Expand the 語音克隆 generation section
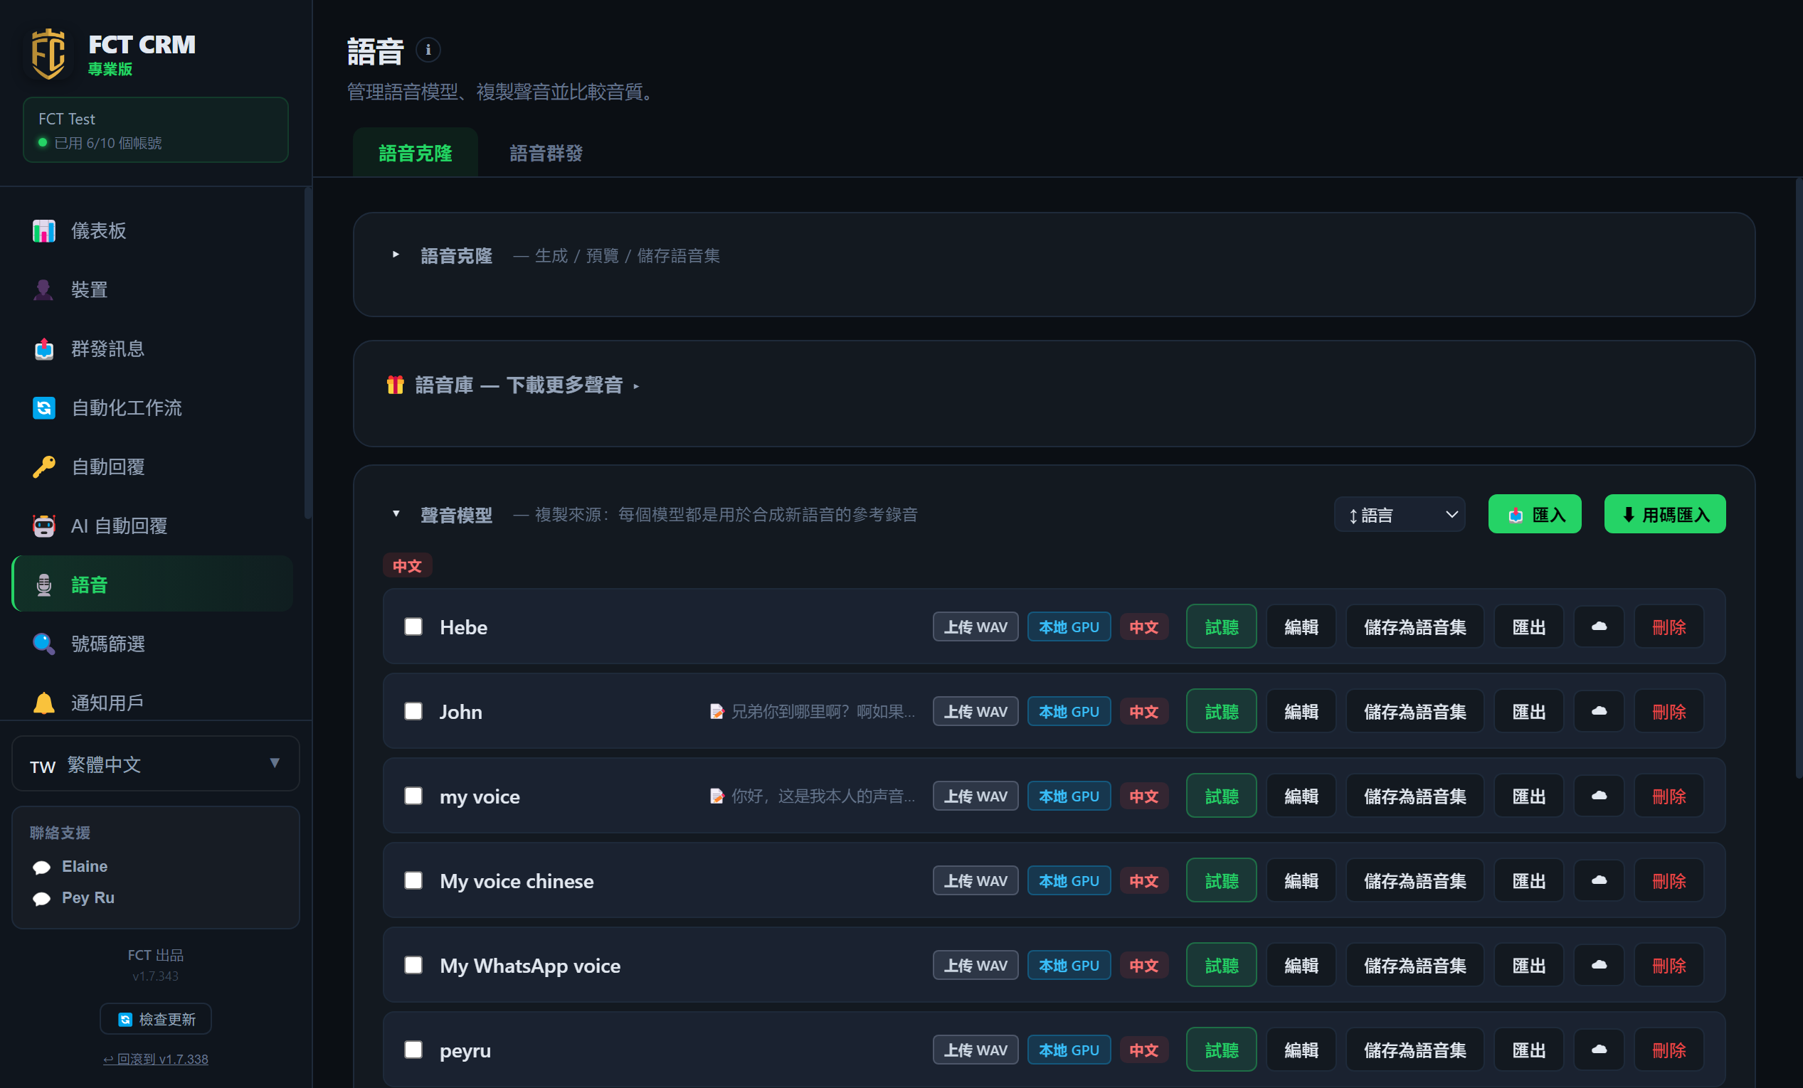The height and width of the screenshot is (1088, 1803). tap(396, 255)
